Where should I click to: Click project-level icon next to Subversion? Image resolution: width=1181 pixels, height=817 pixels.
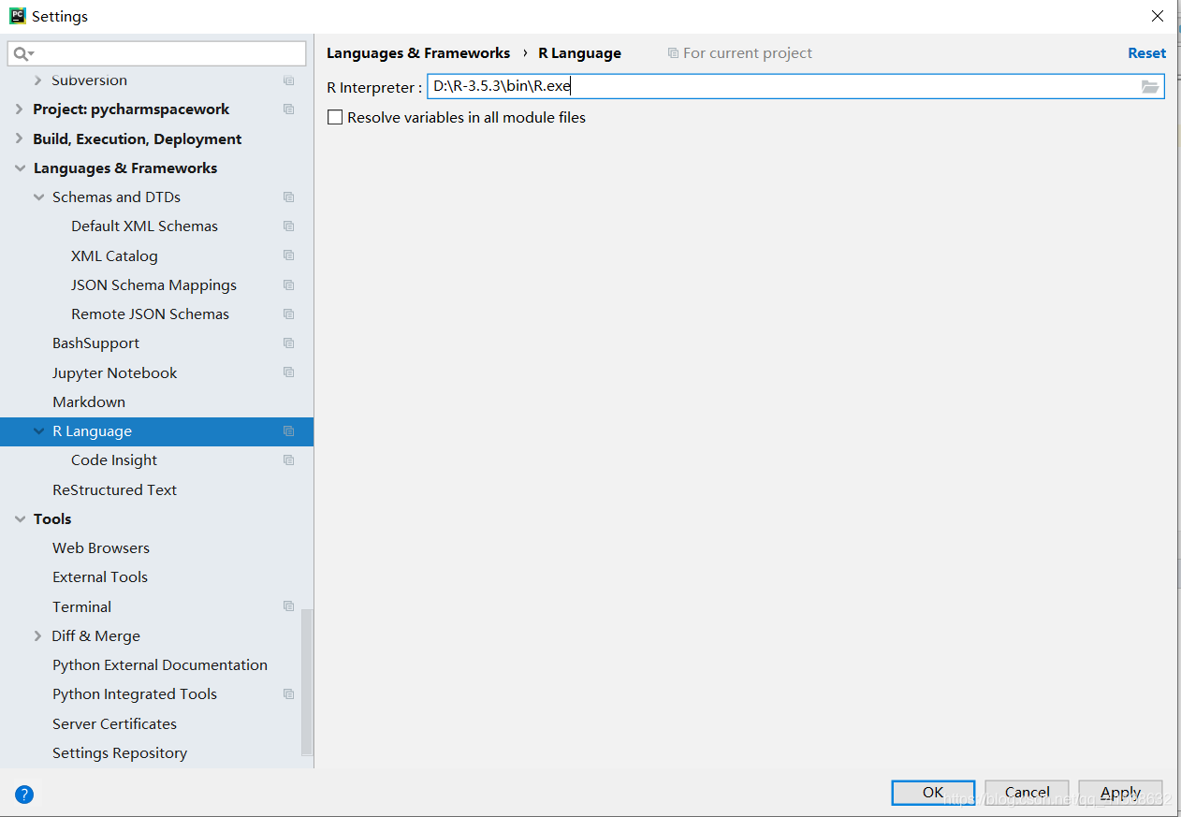click(x=289, y=80)
